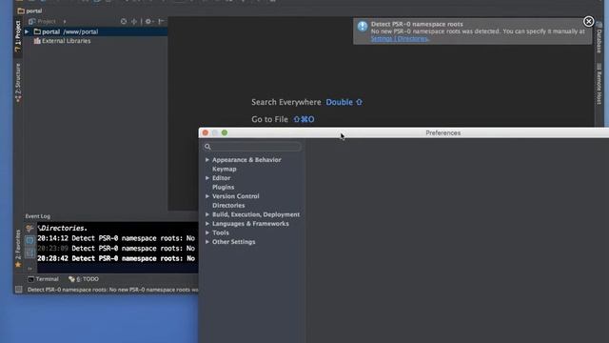Open the 1: Project side tab
Viewport: 609px width, 343px height.
click(18, 36)
